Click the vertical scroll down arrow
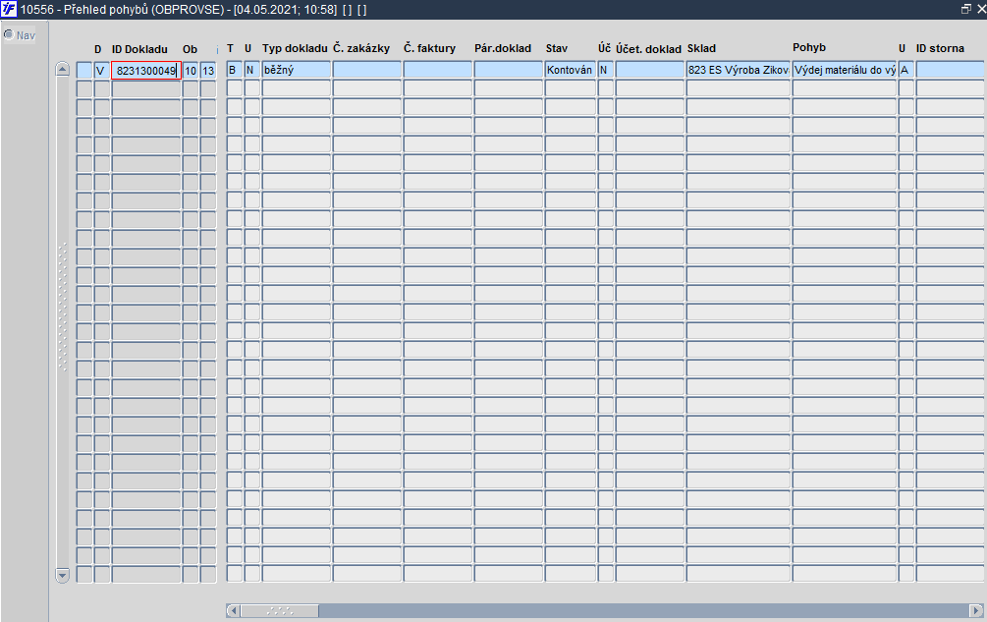The image size is (987, 622). 62,575
